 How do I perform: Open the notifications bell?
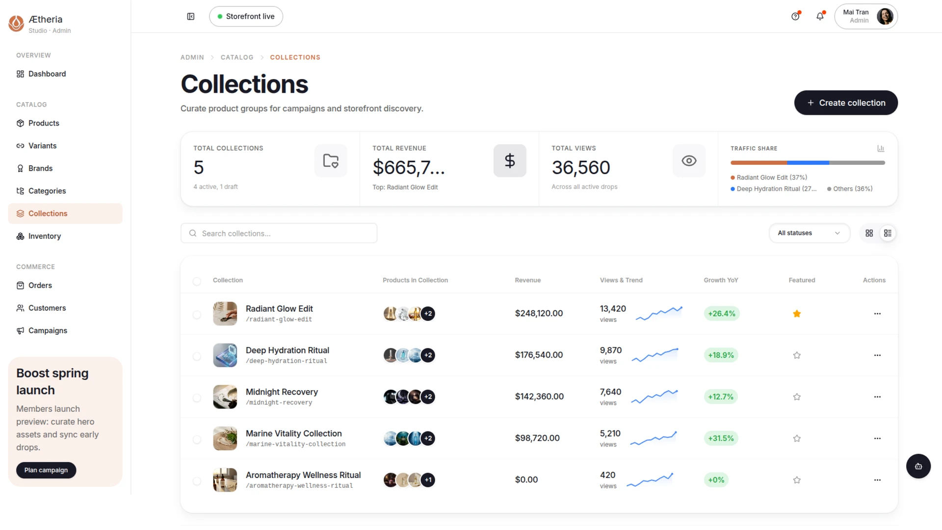pyautogui.click(x=820, y=16)
